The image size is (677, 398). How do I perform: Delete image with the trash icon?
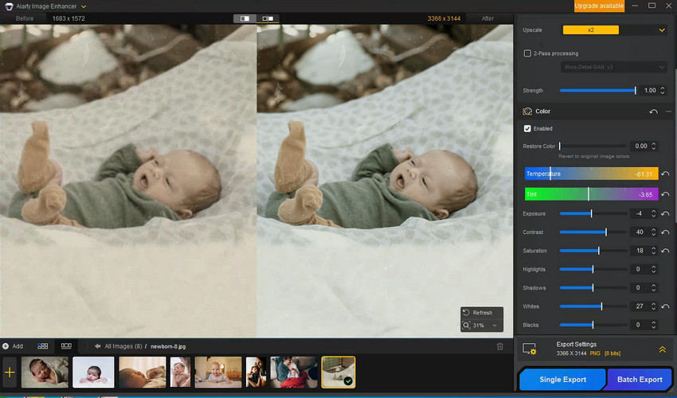point(500,346)
